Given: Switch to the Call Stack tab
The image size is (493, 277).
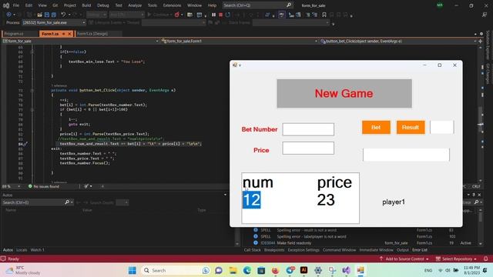Looking at the screenshot, I should click(x=252, y=250).
